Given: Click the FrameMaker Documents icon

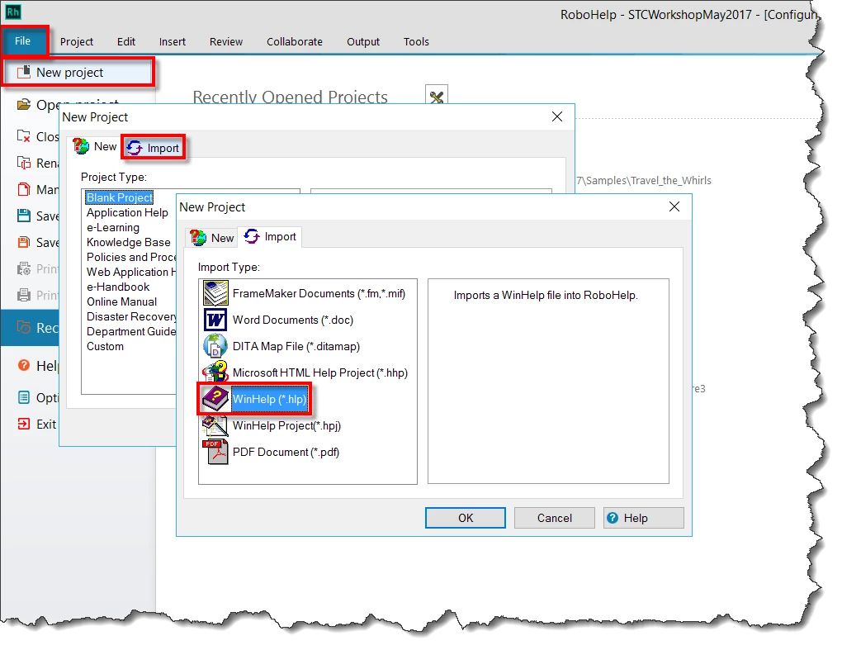Looking at the screenshot, I should (215, 293).
